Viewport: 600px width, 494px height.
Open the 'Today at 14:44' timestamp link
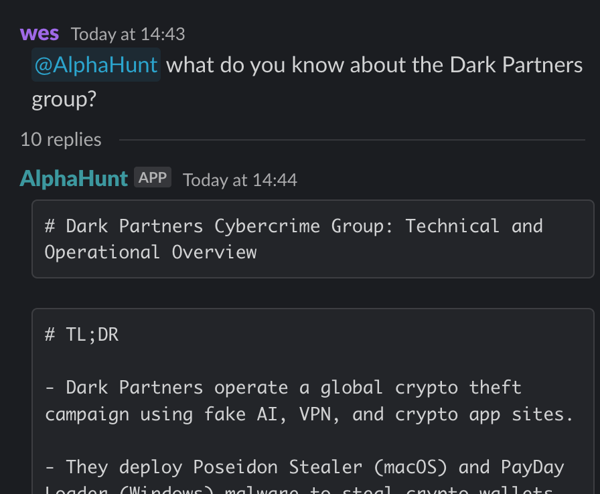tap(240, 179)
